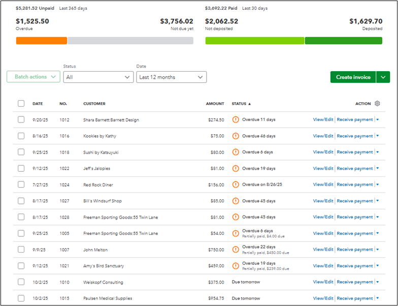Open the table settings gear icon
This screenshot has height=306, width=398.
pyautogui.click(x=377, y=104)
